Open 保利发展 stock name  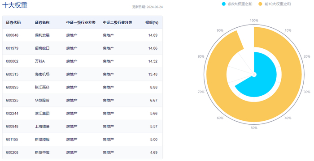[42, 35]
